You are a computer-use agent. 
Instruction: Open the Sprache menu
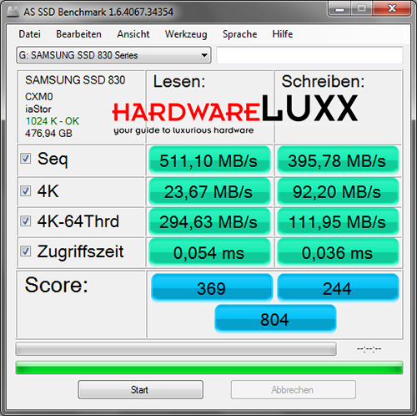click(x=239, y=34)
